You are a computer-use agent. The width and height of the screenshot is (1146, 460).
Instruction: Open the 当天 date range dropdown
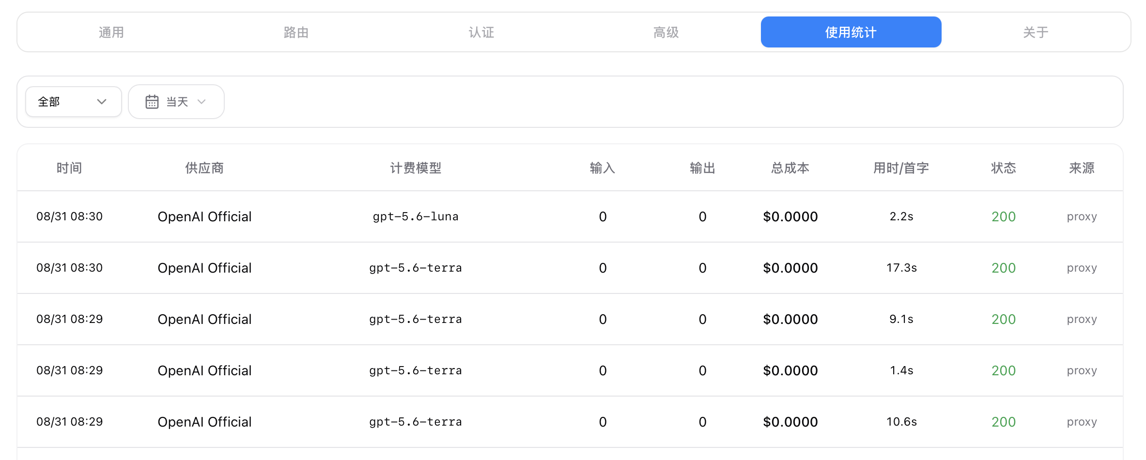[x=176, y=102]
